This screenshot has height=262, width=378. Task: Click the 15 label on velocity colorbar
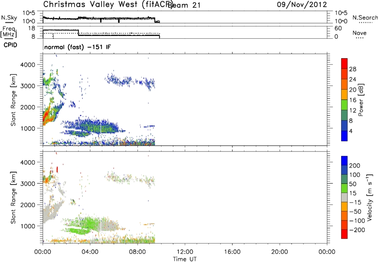[x=352, y=193]
